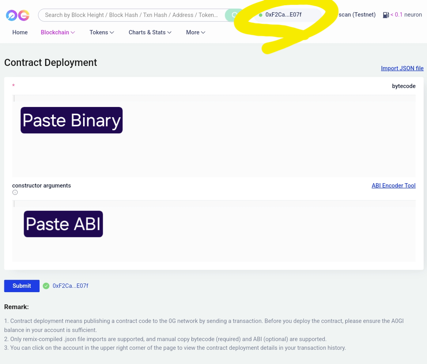The image size is (427, 364).
Task: Click the Import JSON file link
Action: 402,68
